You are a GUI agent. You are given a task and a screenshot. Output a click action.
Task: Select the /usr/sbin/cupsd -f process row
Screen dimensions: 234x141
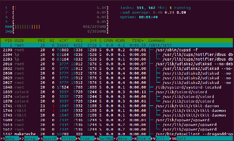[117, 50]
